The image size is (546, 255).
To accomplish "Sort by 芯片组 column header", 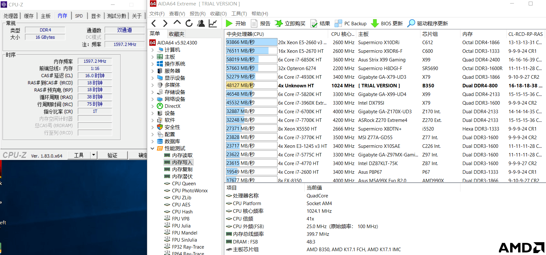I will 440,34.
